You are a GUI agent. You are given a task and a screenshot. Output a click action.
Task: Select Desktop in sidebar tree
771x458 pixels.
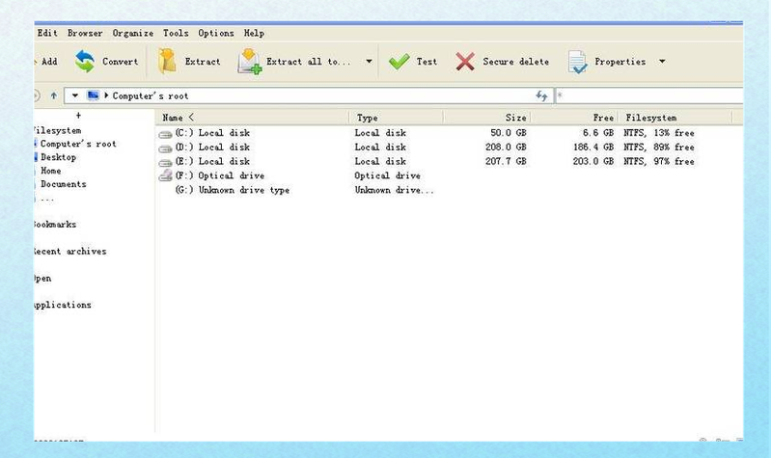(x=59, y=157)
